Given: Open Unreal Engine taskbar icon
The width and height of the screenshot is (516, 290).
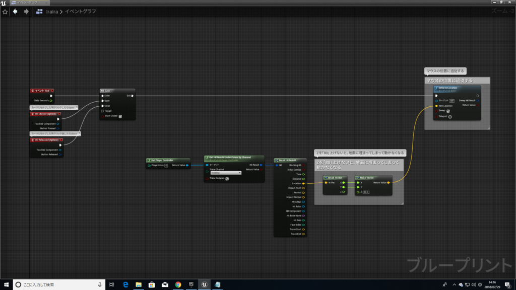Looking at the screenshot, I should pos(205,285).
